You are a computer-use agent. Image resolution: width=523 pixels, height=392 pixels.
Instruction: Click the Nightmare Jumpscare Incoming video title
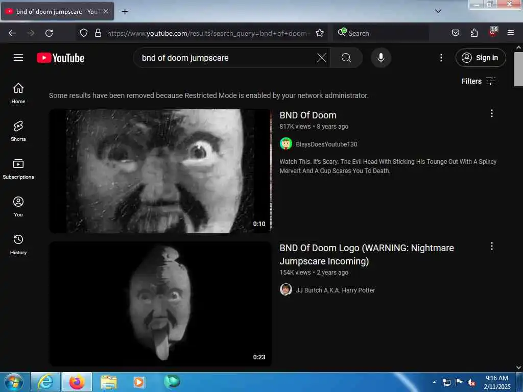(x=367, y=255)
